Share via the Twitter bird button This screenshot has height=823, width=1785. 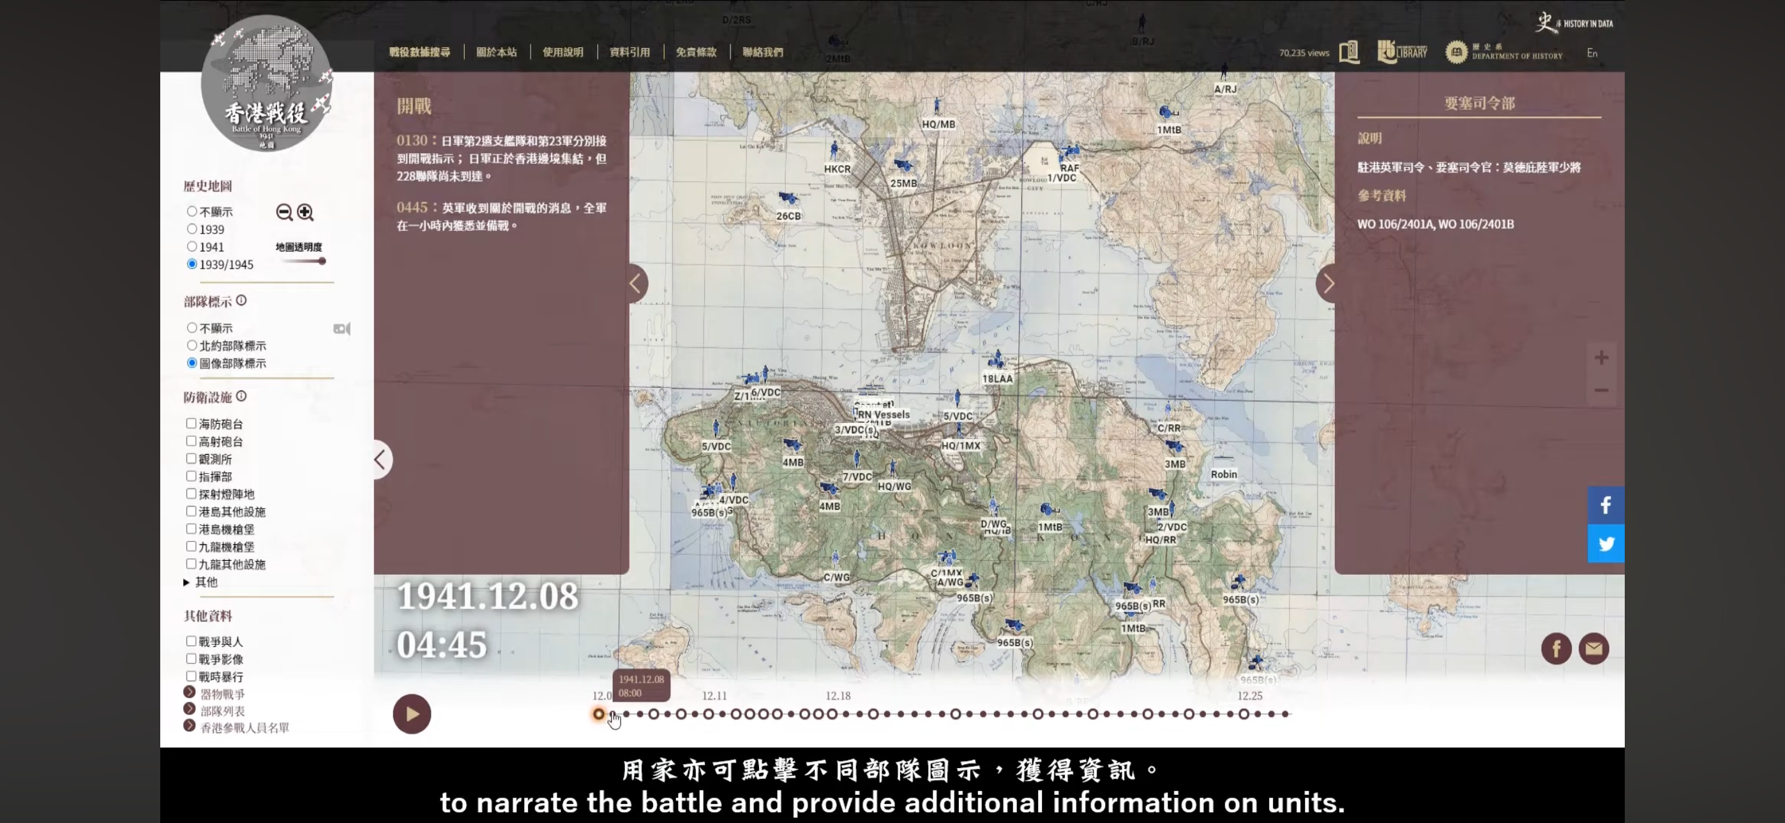[1605, 544]
